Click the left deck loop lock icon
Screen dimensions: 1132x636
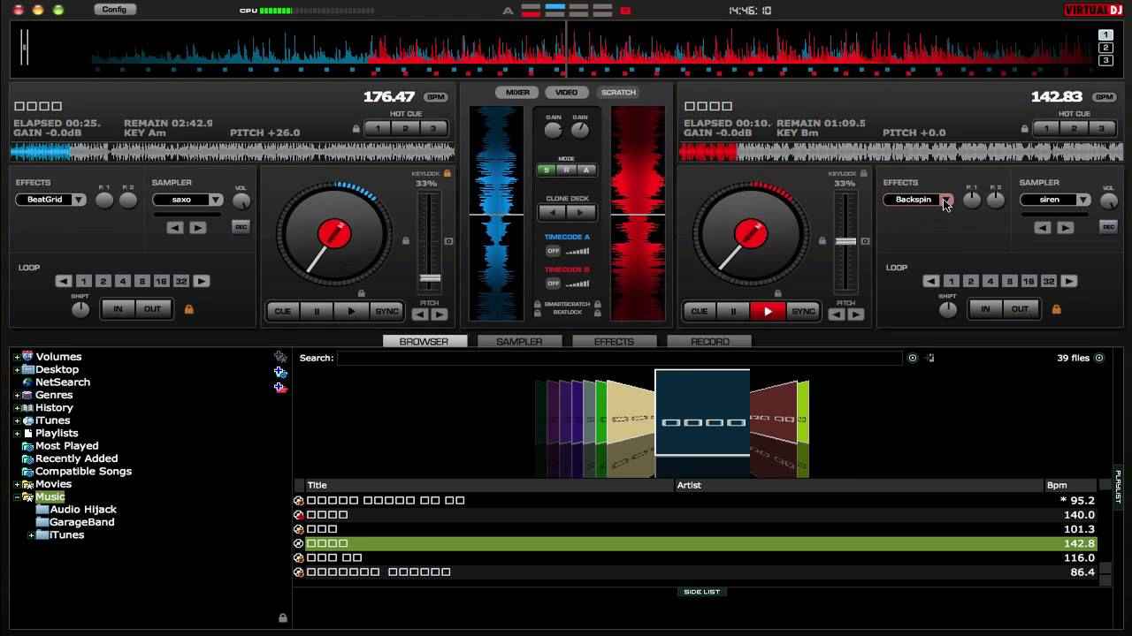coord(188,309)
